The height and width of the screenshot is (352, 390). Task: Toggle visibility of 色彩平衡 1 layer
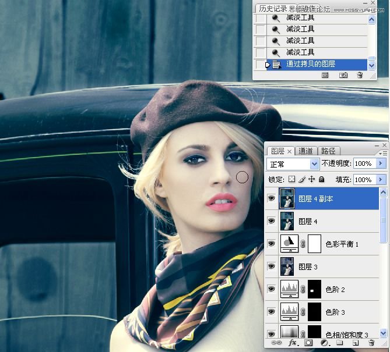(x=271, y=244)
